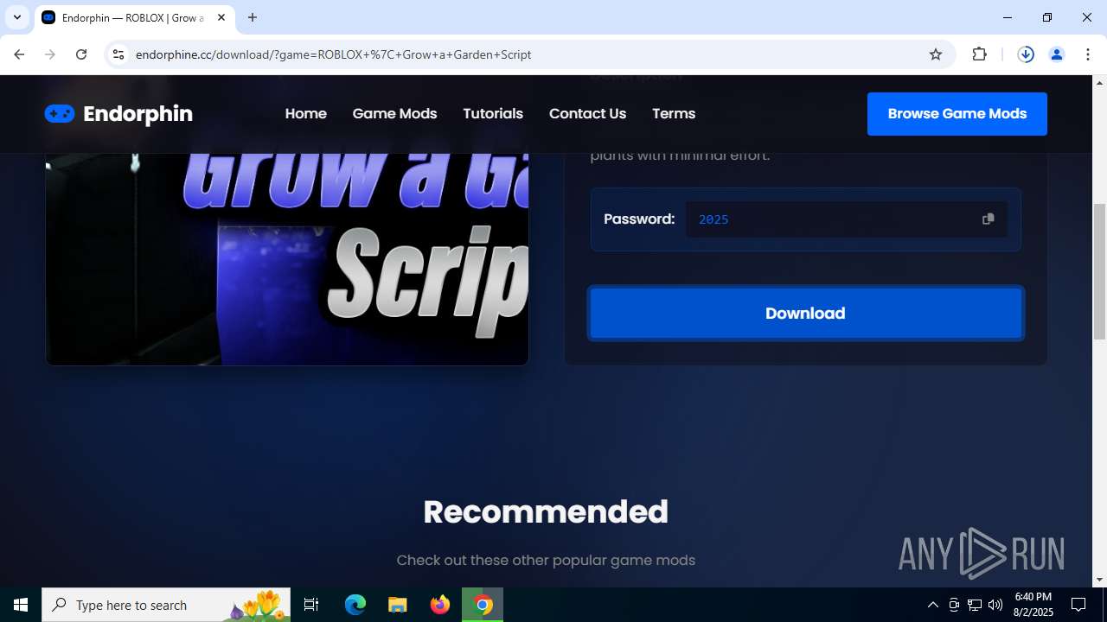This screenshot has width=1107, height=622.
Task: Click the Windows taskbar search box
Action: click(166, 605)
